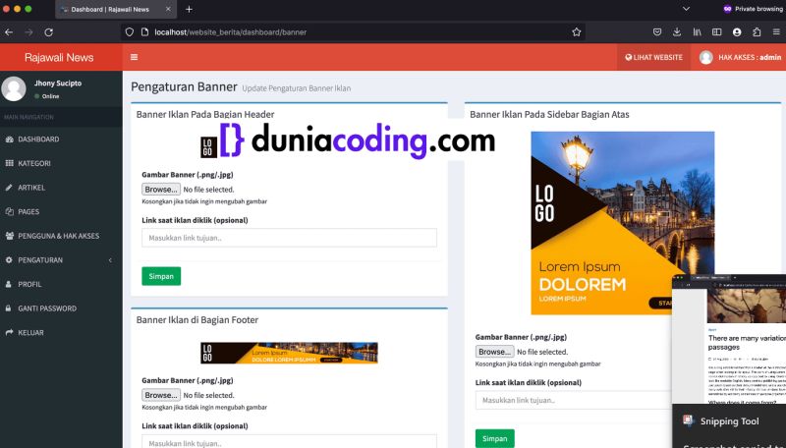Click the Pengaturan gear icon

[x=9, y=260]
